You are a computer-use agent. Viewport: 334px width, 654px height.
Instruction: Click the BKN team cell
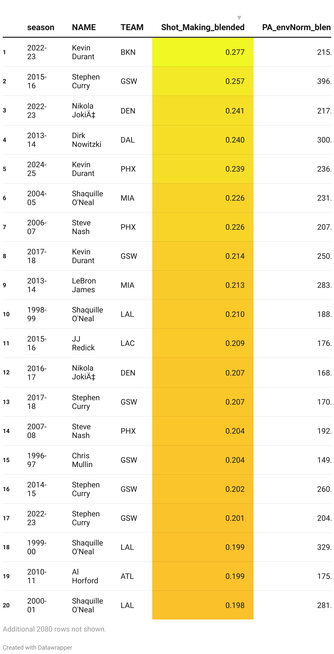[x=128, y=52]
